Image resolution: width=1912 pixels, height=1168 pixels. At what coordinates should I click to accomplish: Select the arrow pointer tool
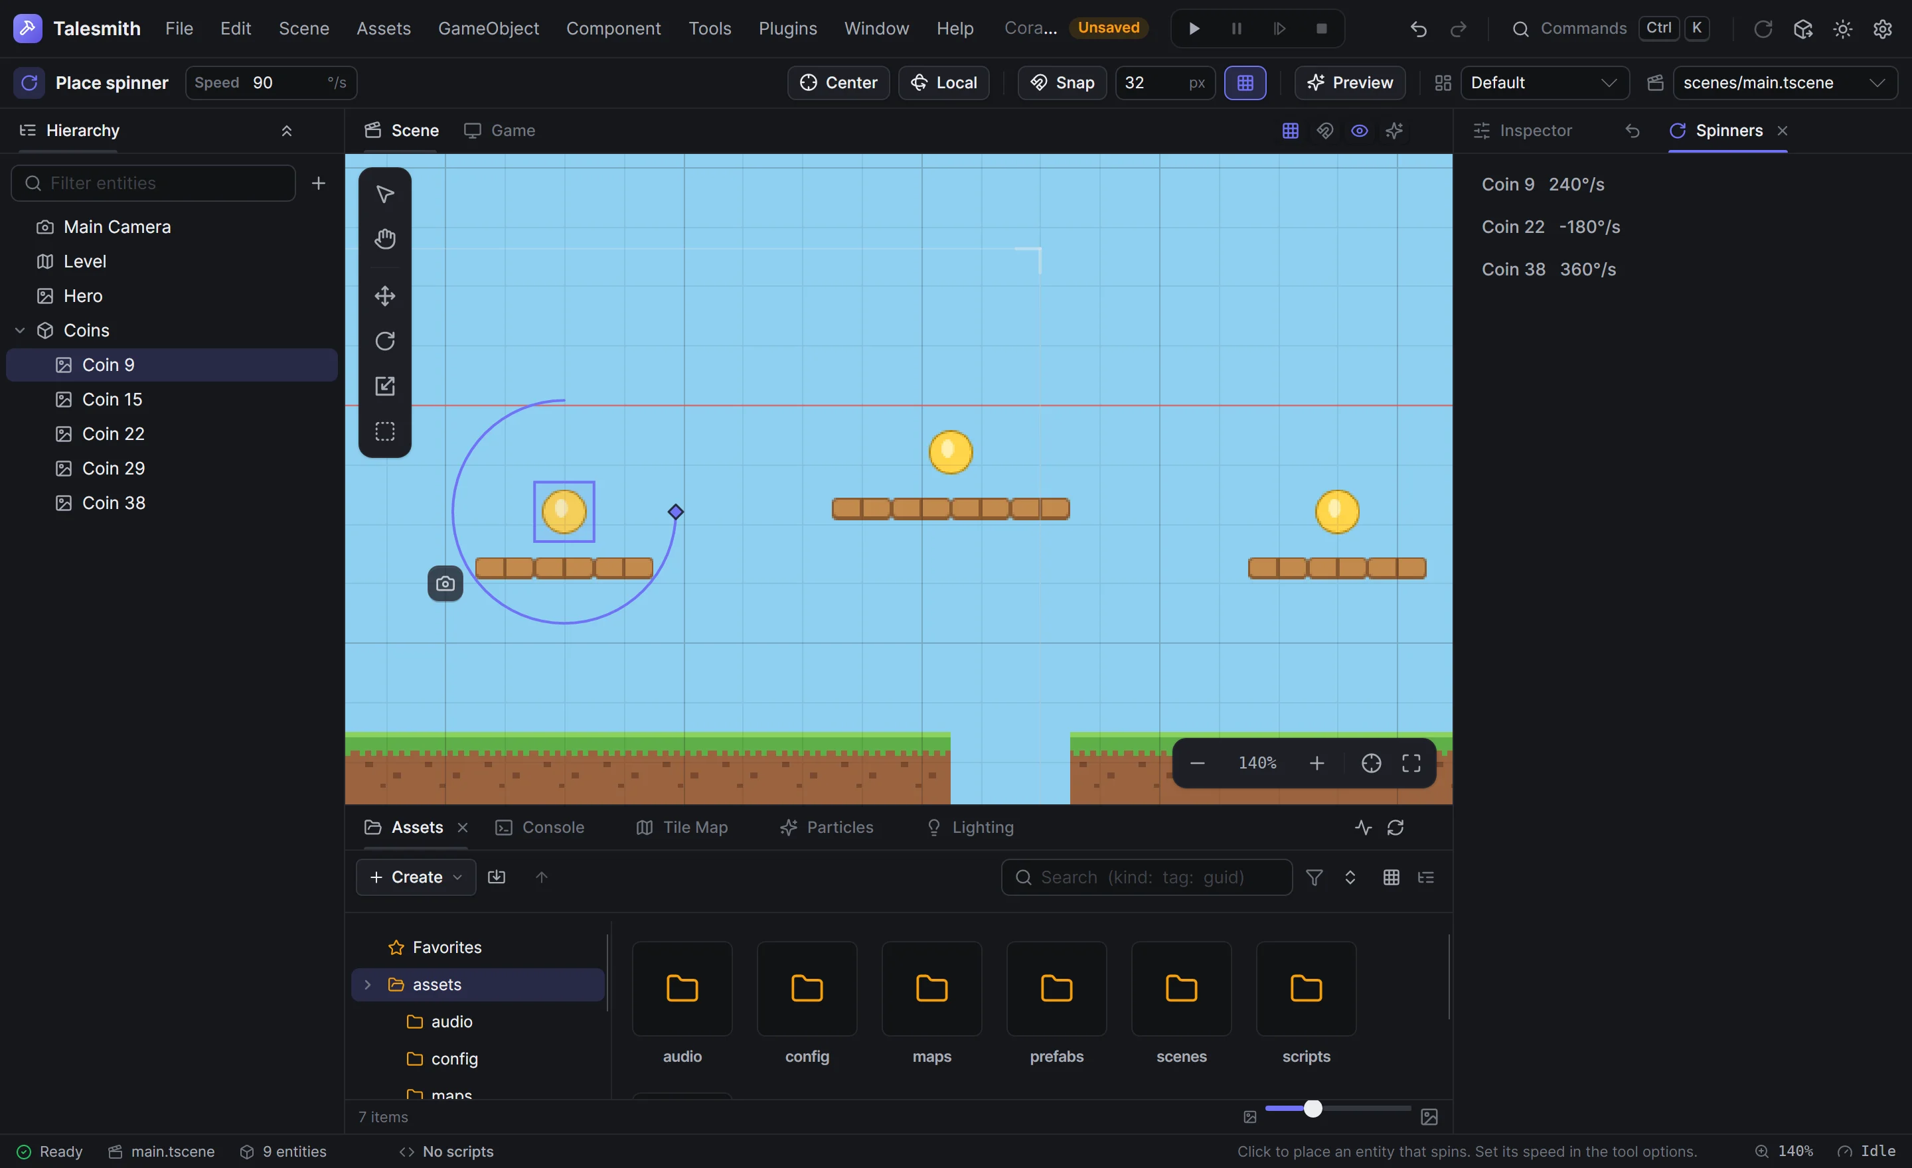pos(385,194)
